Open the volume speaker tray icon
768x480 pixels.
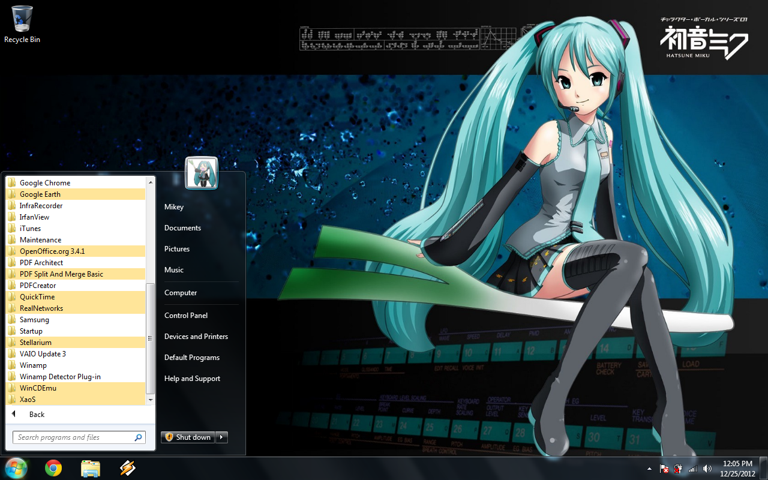tap(707, 469)
